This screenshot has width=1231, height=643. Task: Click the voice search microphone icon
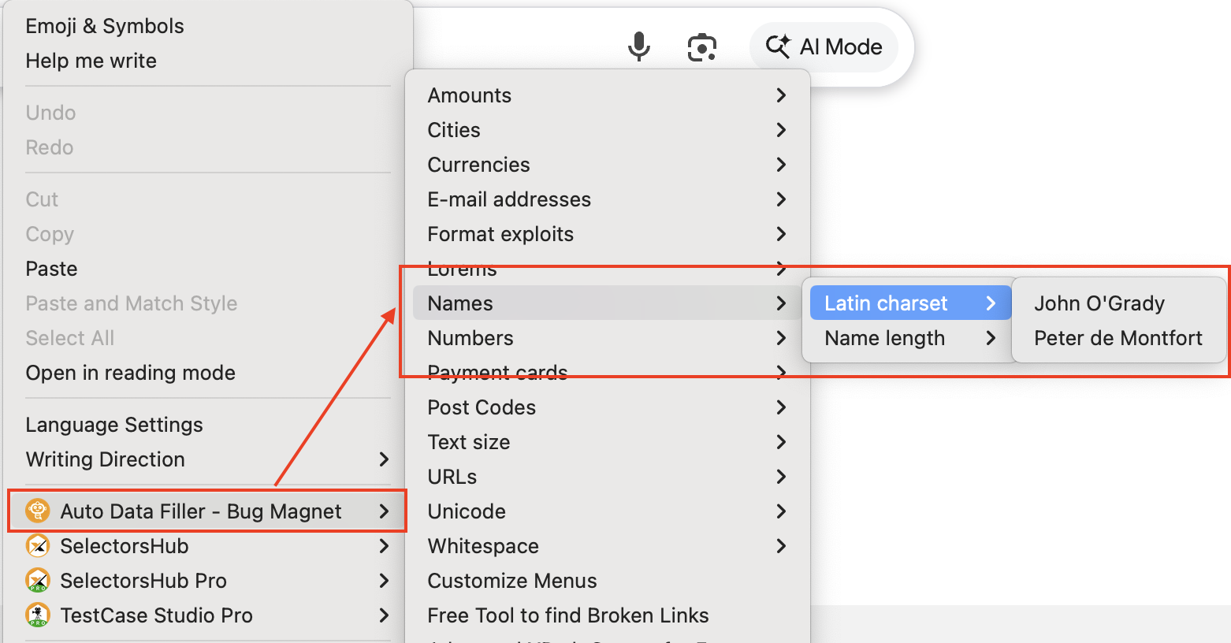[x=638, y=46]
